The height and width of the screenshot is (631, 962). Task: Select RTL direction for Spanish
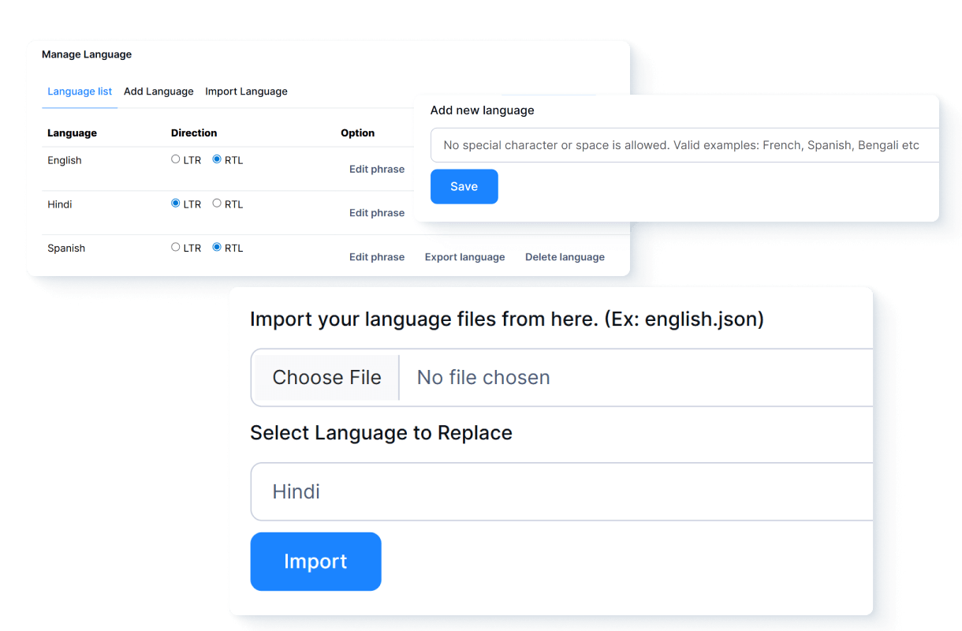pos(217,247)
